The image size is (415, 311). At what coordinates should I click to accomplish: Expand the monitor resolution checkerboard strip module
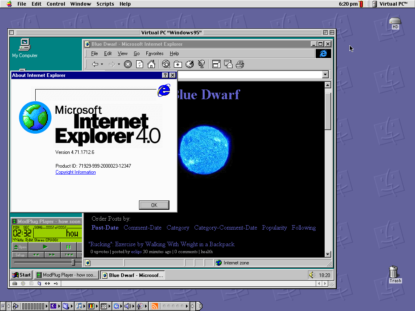[x=109, y=306]
